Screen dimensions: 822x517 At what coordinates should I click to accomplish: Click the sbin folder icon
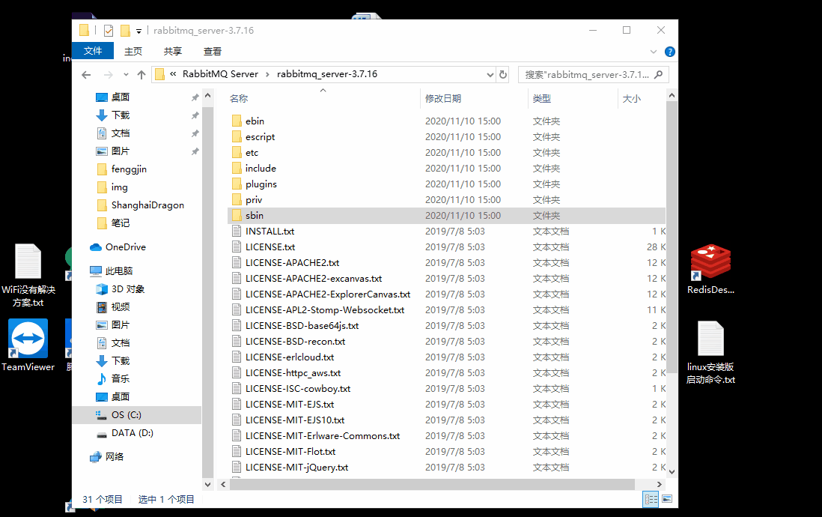(237, 215)
